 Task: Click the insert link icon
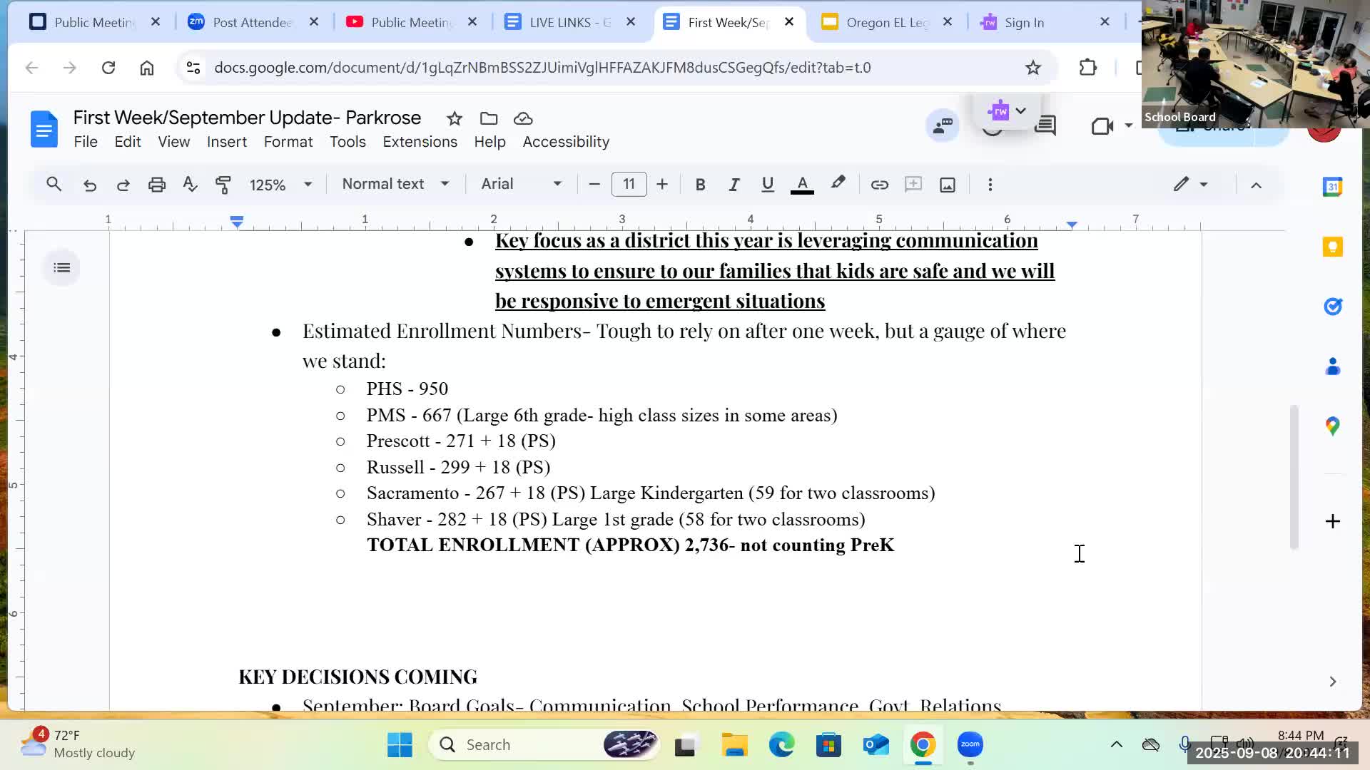pyautogui.click(x=879, y=185)
